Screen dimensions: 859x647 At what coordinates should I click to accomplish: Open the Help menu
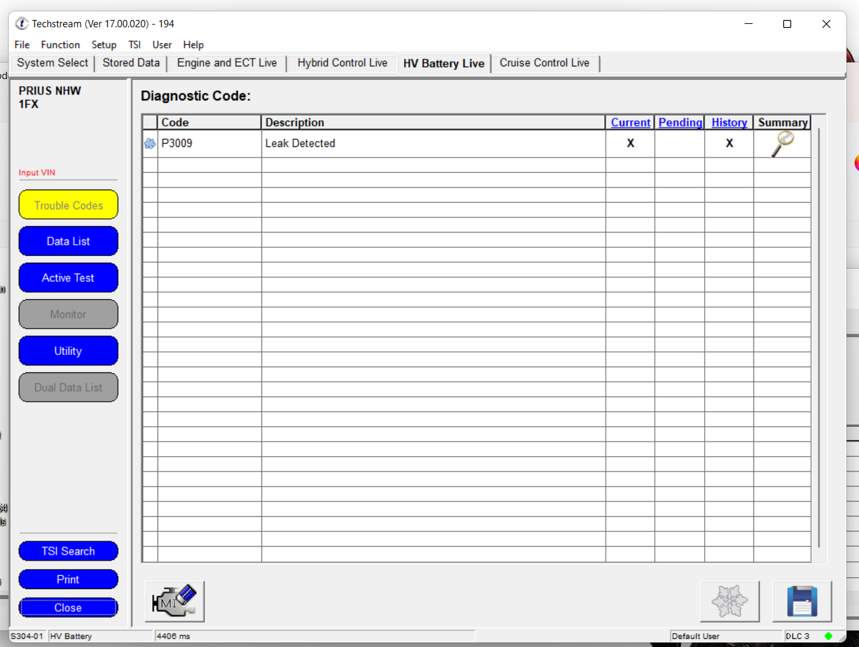(x=193, y=45)
